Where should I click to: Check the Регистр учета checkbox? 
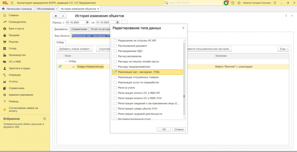(x=115, y=88)
